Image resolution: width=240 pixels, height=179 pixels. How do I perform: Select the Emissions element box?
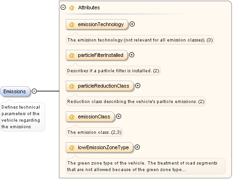[x=15, y=91]
